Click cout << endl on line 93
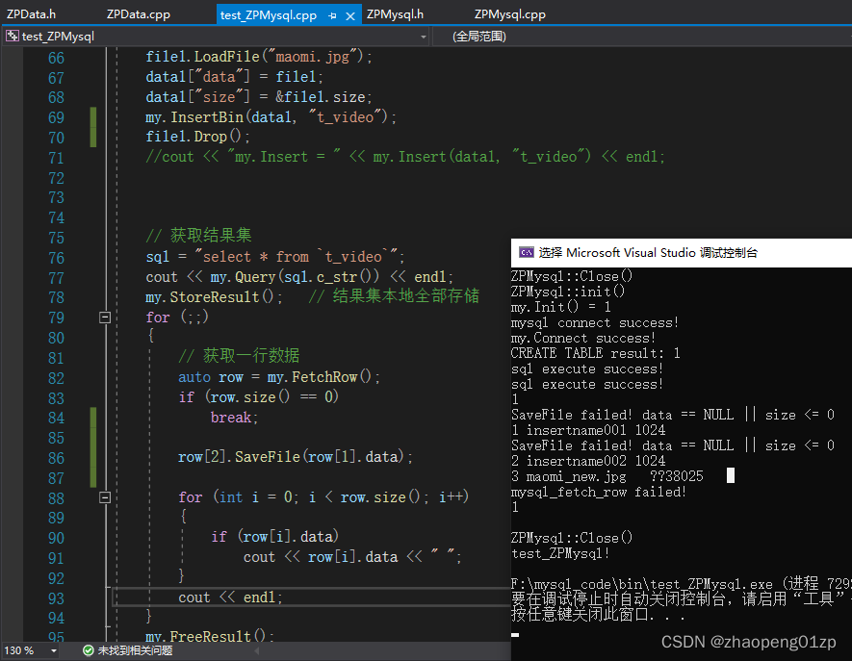 pyautogui.click(x=230, y=597)
